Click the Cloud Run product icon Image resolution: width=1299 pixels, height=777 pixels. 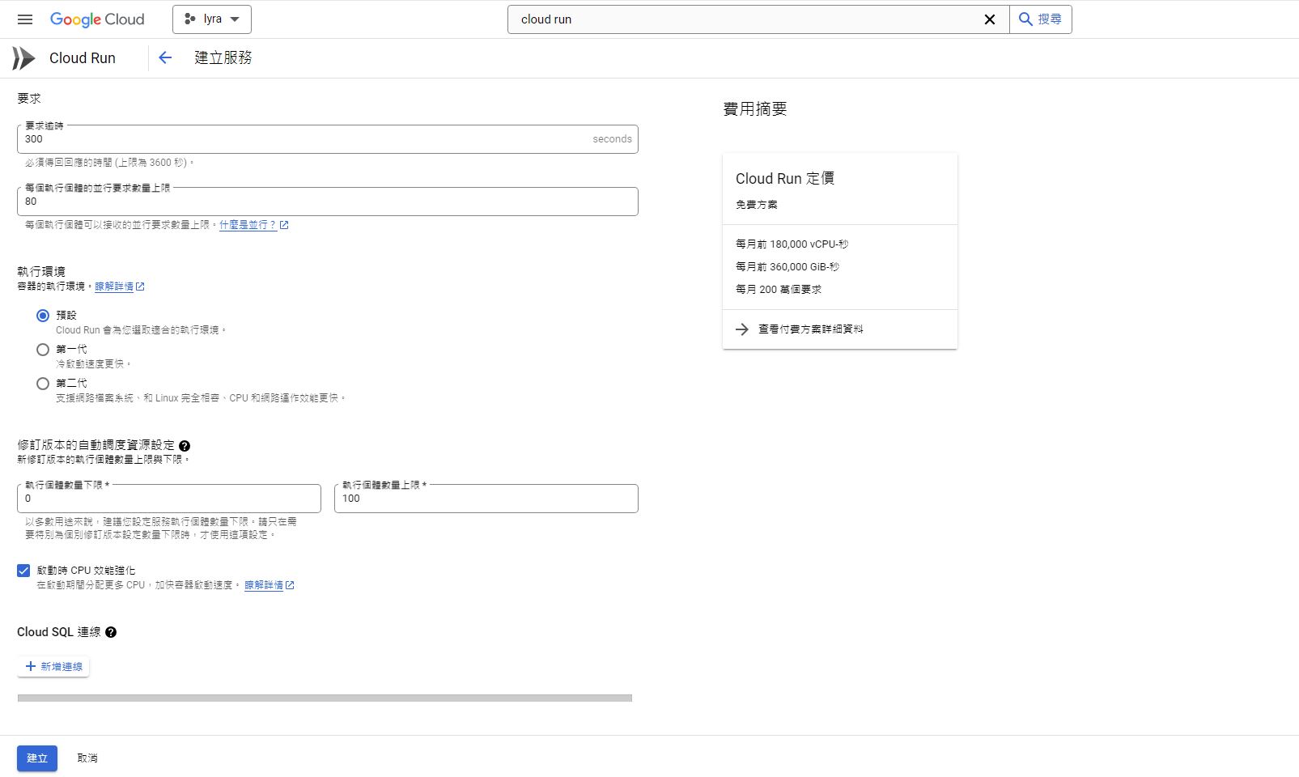pos(23,58)
